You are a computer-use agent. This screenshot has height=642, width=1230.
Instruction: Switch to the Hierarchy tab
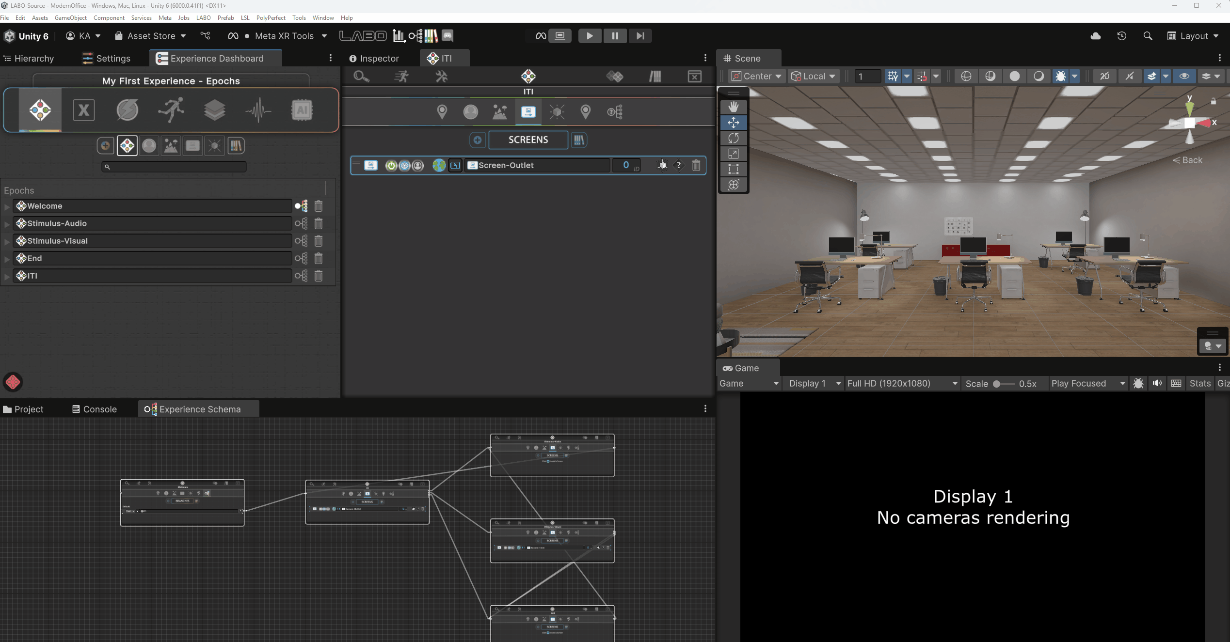tap(29, 58)
